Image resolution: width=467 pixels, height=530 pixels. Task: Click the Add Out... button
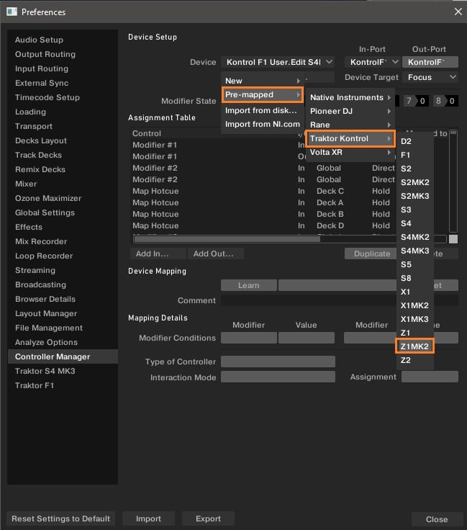[x=216, y=254]
